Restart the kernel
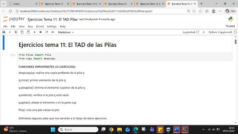Viewport: 238px width, 134px height. (x=47, y=32)
